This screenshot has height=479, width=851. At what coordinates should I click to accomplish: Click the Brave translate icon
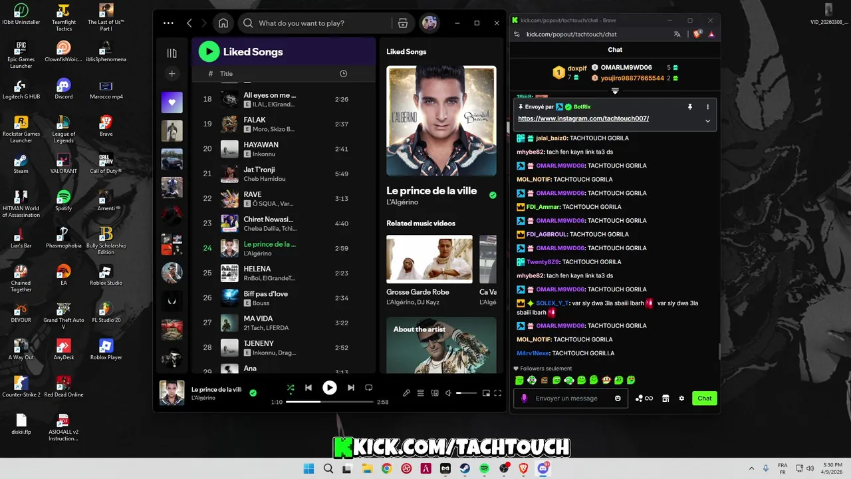coord(677,34)
